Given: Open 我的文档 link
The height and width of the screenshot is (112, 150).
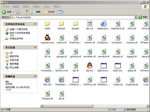Looking at the screenshot, I should point(14,56).
